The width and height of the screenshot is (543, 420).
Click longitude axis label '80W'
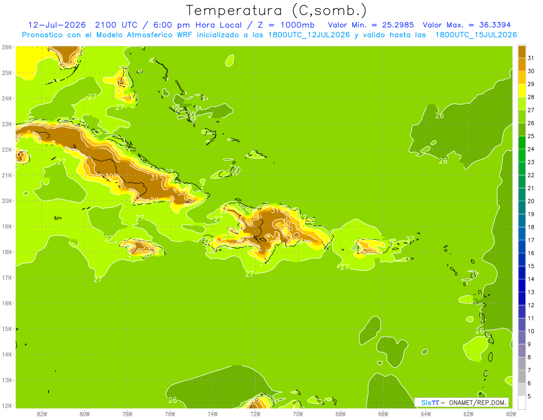[x=85, y=414]
